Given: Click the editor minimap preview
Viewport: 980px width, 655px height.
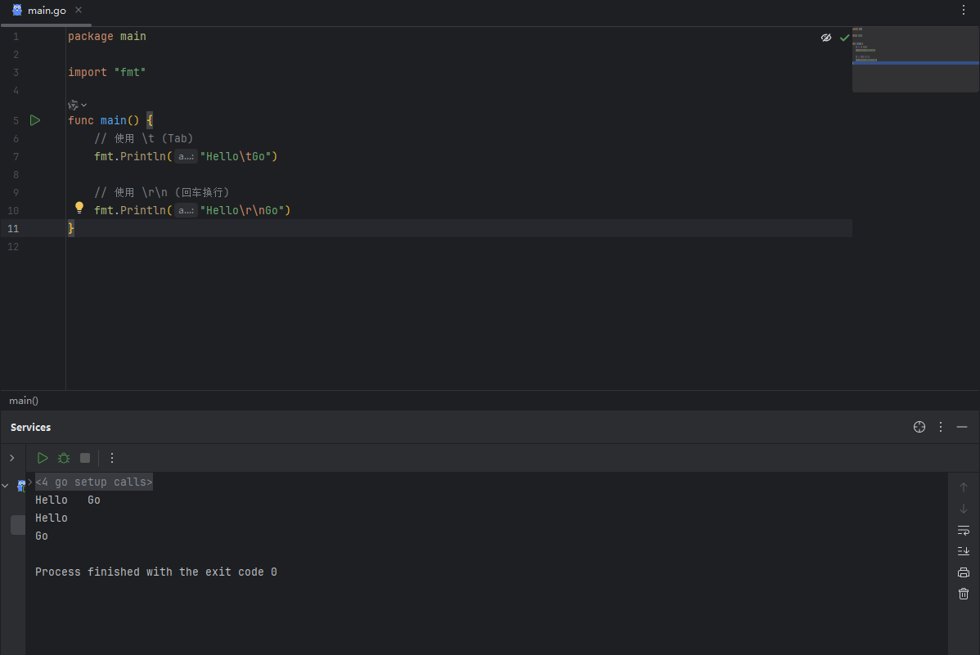Looking at the screenshot, I should [915, 59].
